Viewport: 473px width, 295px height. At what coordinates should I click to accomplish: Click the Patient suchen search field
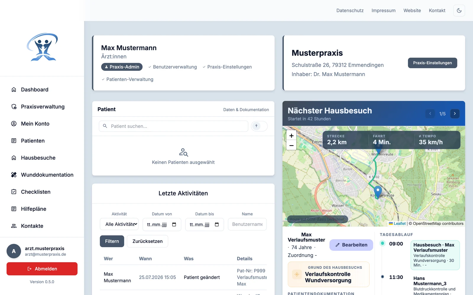coord(174,126)
